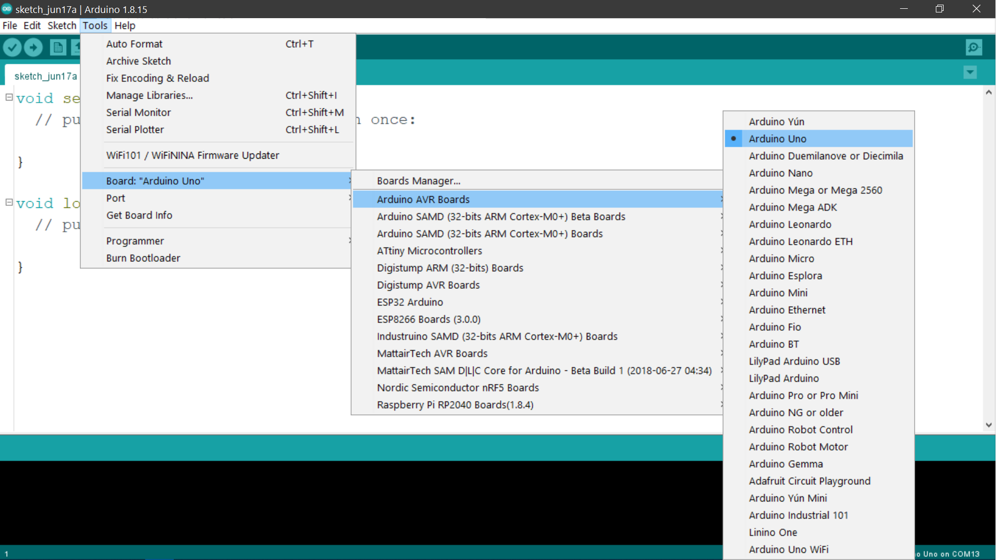Select Arduino Duemilanove or Diecimila board

819,156
